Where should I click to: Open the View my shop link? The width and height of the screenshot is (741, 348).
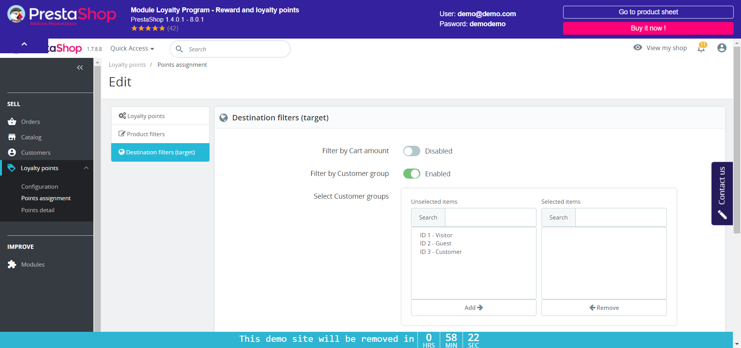pyautogui.click(x=667, y=48)
